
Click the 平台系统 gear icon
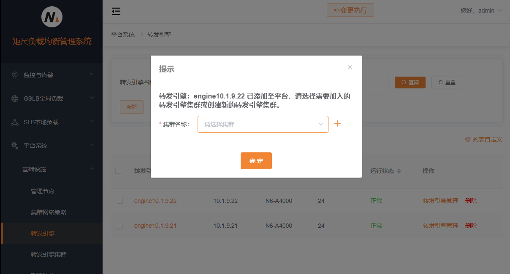click(14, 146)
